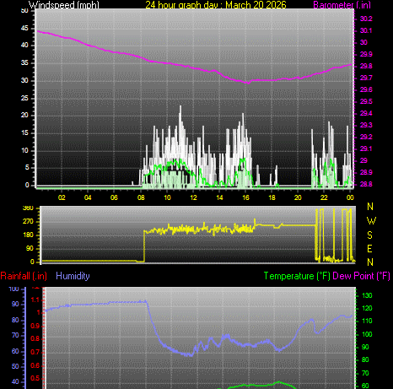Click the Temperature (°F) legend label
Viewport: 393px width, 389px height.
[297, 276]
